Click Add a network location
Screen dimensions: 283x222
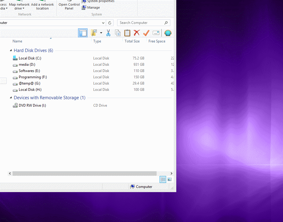pos(42,6)
